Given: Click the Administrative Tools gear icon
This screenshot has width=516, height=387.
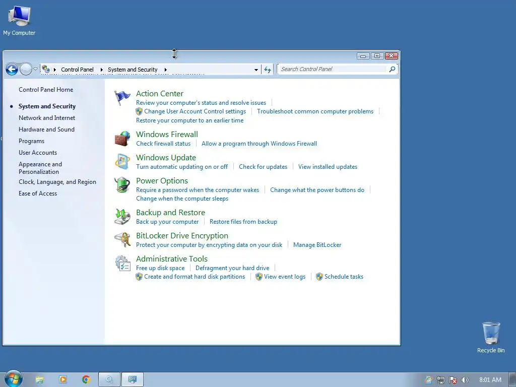Looking at the screenshot, I should (122, 263).
